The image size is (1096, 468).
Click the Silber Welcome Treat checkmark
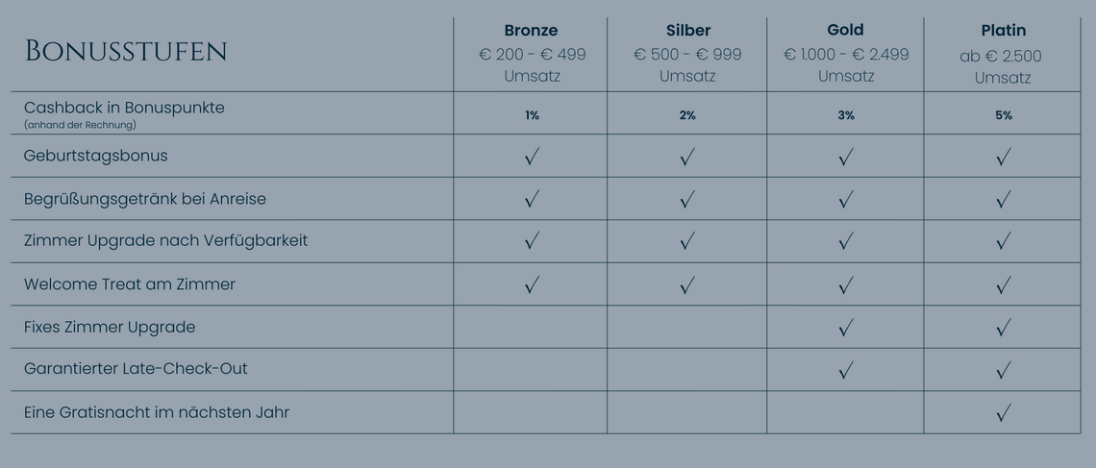coord(686,284)
